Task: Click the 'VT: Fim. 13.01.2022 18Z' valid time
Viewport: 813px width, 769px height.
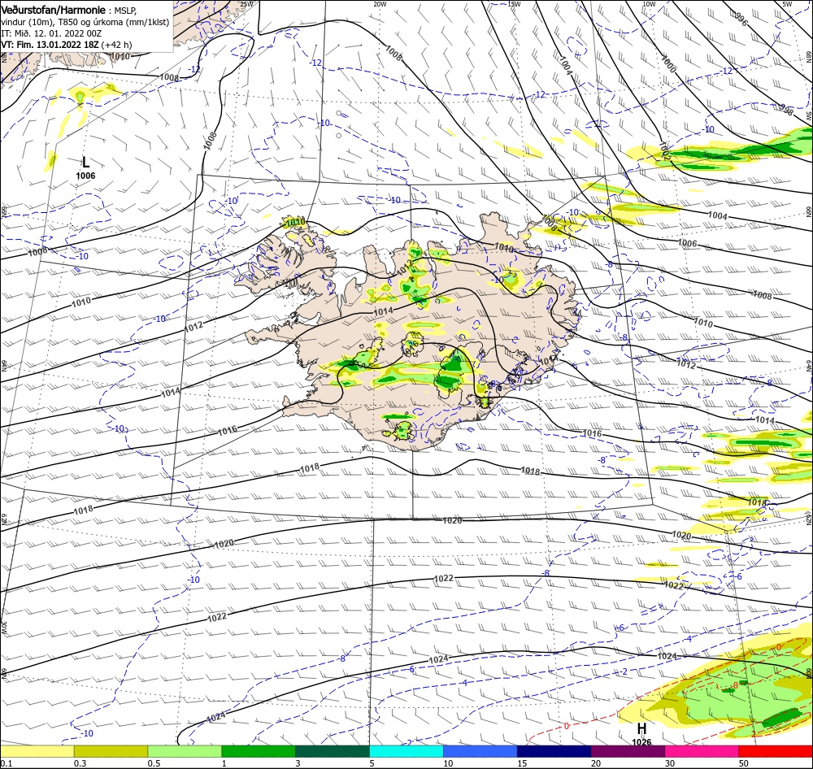Action: [x=50, y=45]
